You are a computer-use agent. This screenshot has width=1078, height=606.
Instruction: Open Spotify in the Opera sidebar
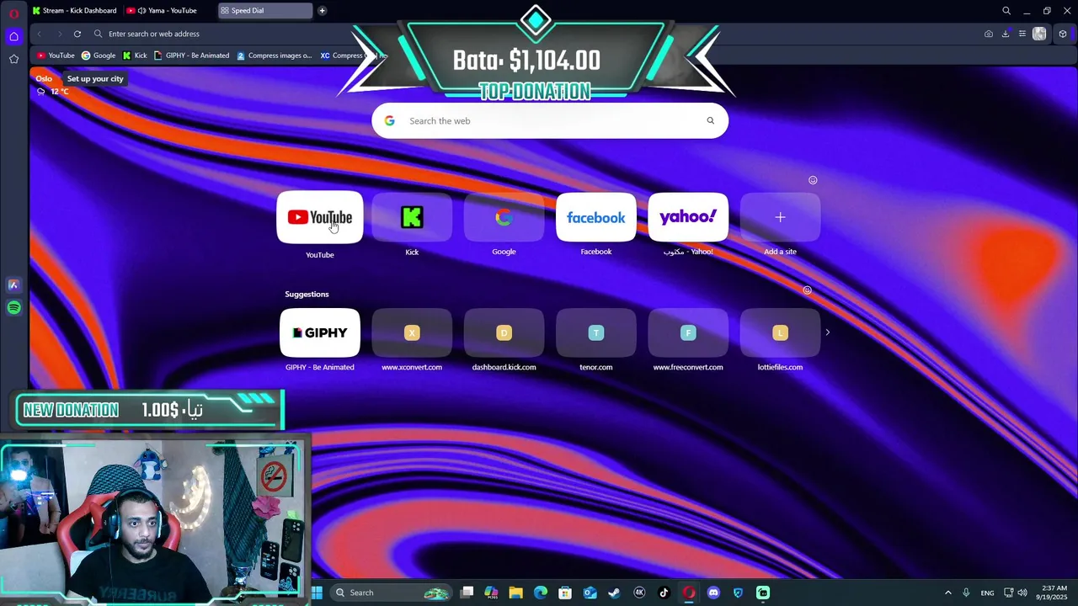coord(13,308)
